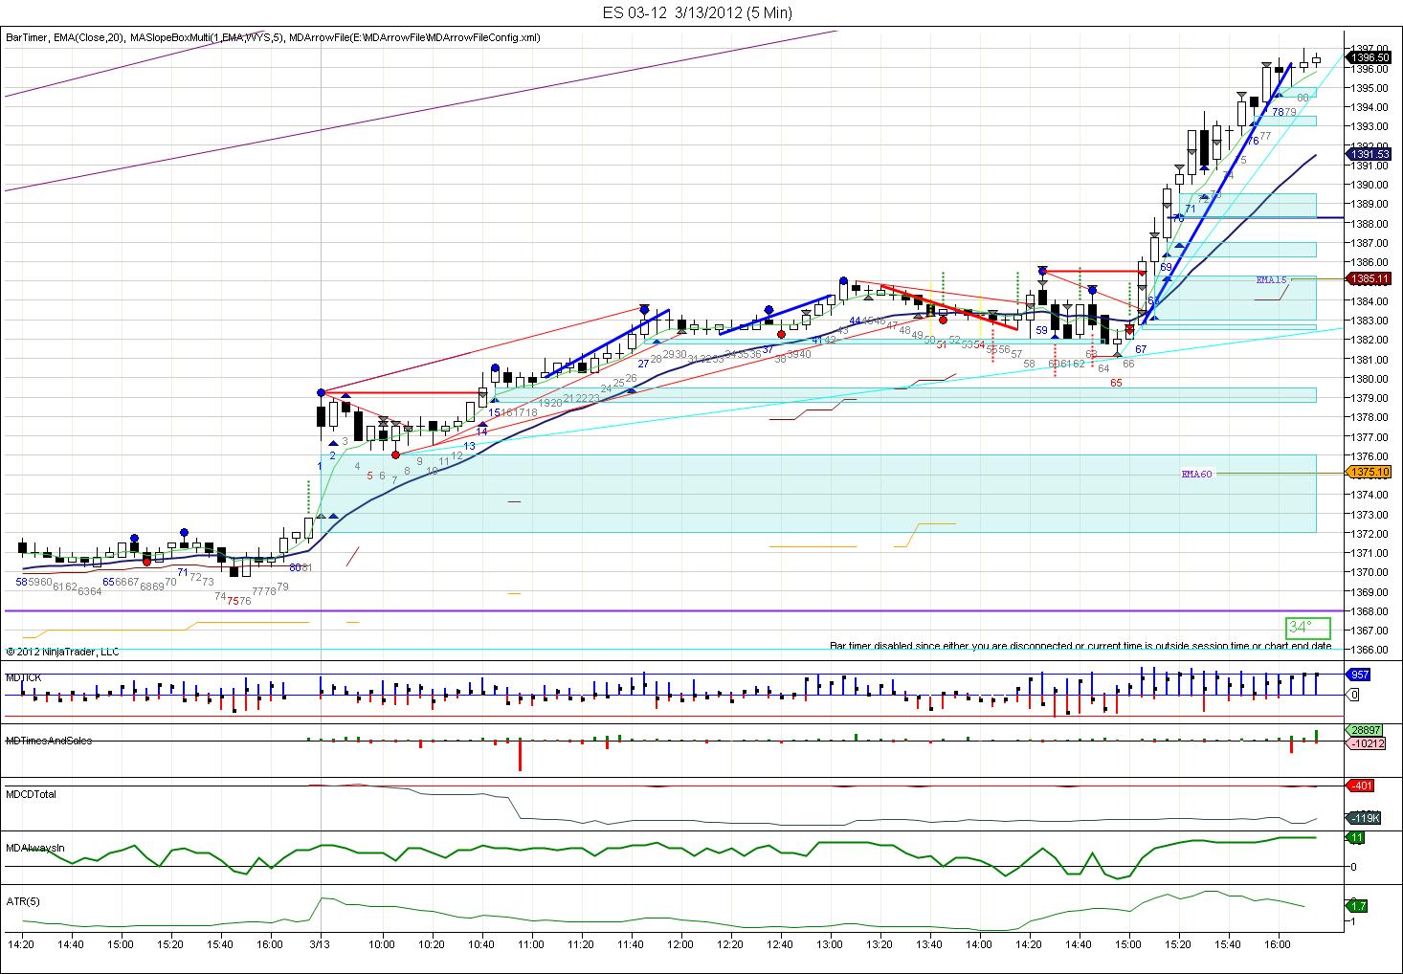Click the blue 957 MDTICK value marker
1403x974 pixels.
pos(1359,675)
